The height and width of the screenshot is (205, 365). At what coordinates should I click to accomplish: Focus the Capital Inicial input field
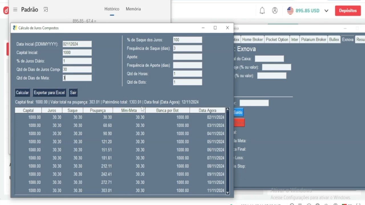[x=77, y=52]
